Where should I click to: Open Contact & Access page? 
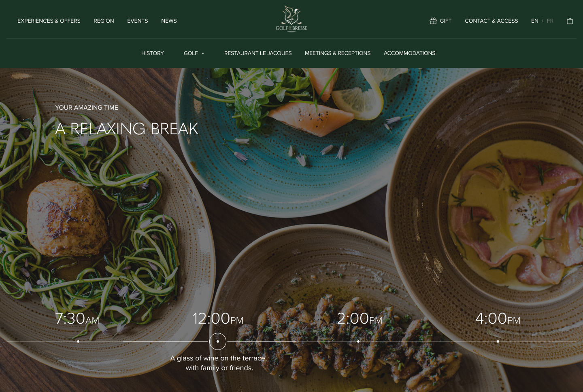[x=491, y=21]
